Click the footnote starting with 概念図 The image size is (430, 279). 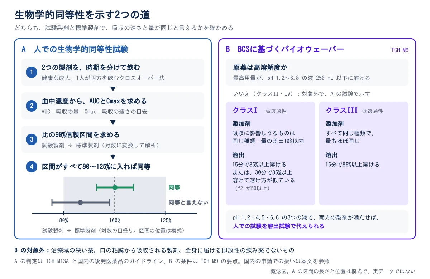tap(343, 271)
